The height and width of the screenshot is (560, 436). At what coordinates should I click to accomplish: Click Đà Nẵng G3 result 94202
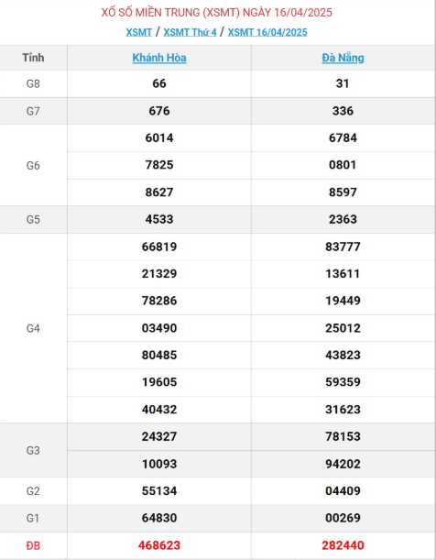coord(343,464)
